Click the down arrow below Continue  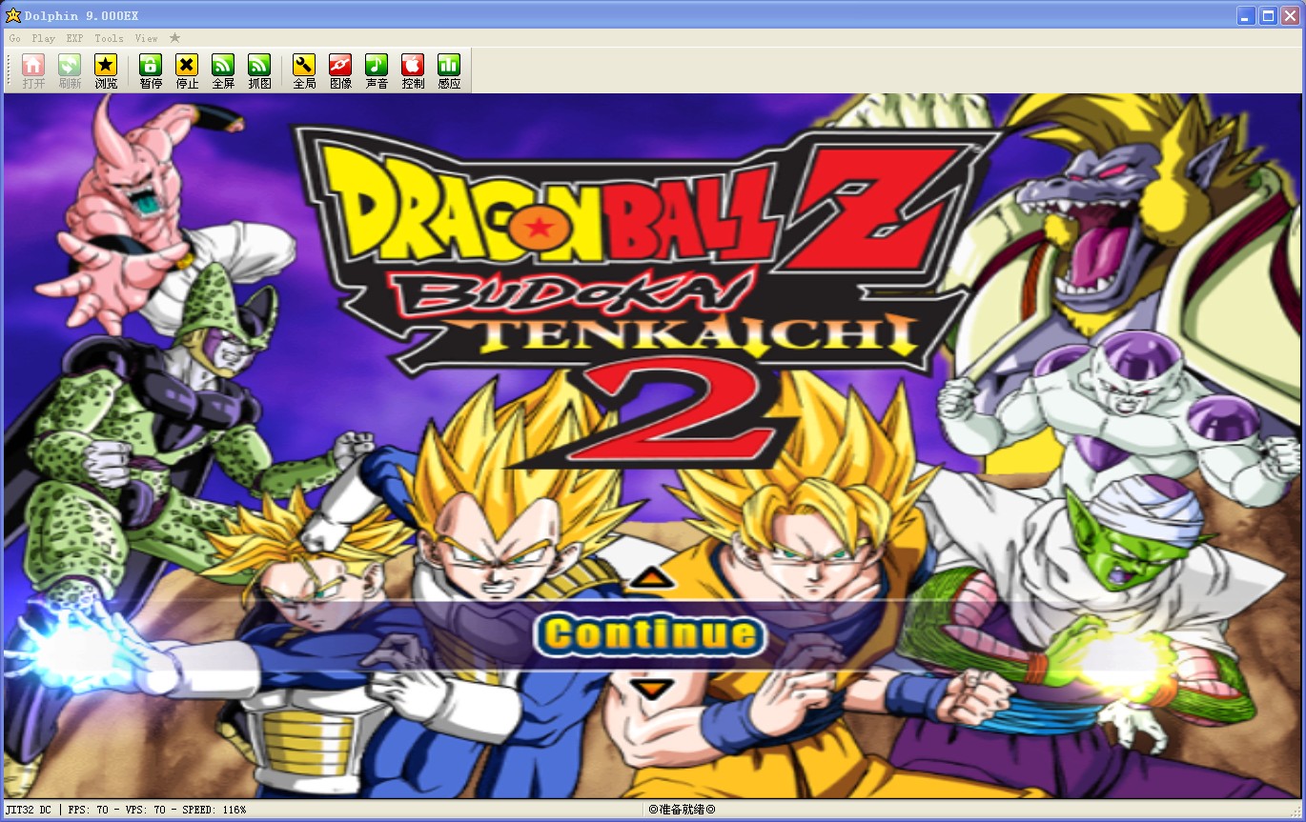(653, 688)
